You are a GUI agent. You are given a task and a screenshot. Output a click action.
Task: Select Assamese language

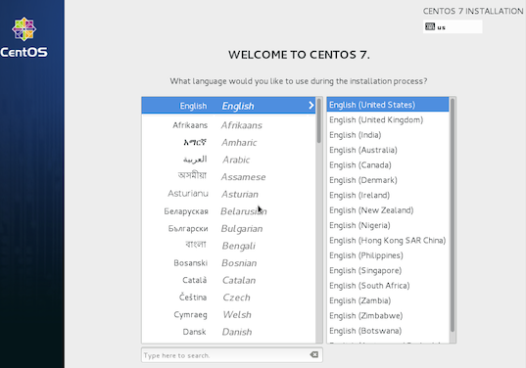(x=228, y=176)
